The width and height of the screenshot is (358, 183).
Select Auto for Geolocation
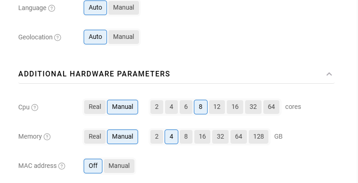(x=95, y=37)
